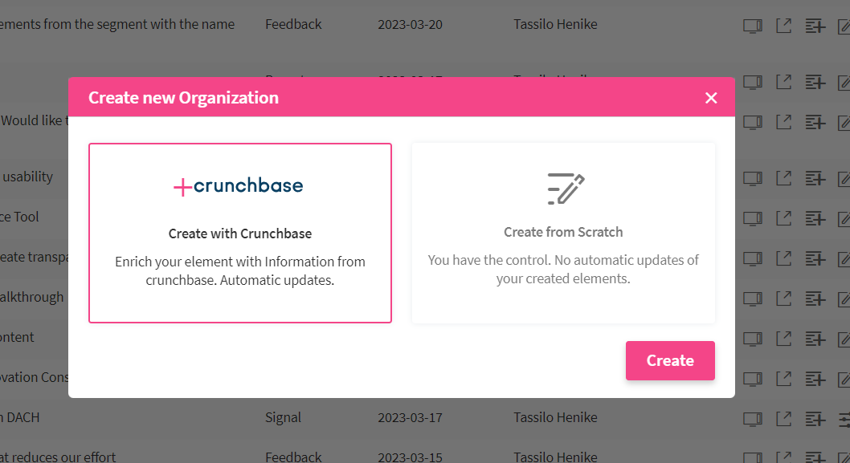Open external link icon in the Signal row
Image resolution: width=850 pixels, height=463 pixels.
click(x=783, y=418)
